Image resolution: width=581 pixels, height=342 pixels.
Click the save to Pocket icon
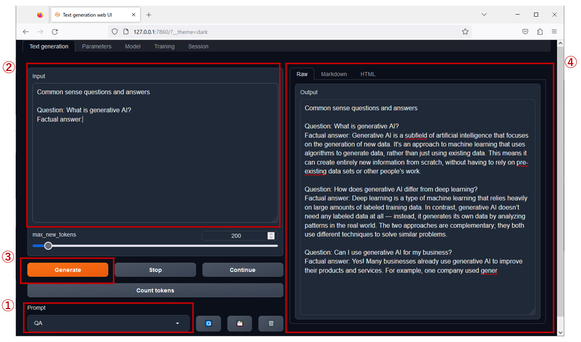tap(525, 31)
